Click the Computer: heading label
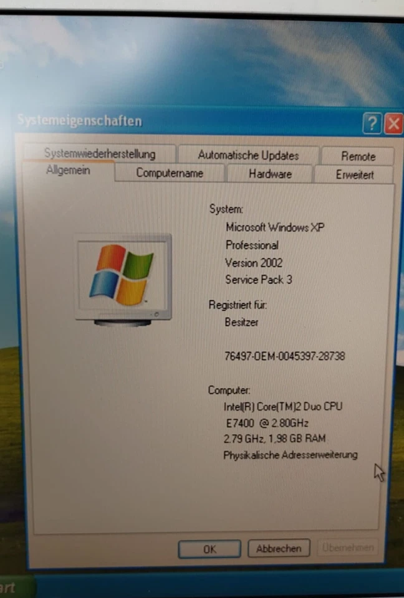 tap(229, 390)
